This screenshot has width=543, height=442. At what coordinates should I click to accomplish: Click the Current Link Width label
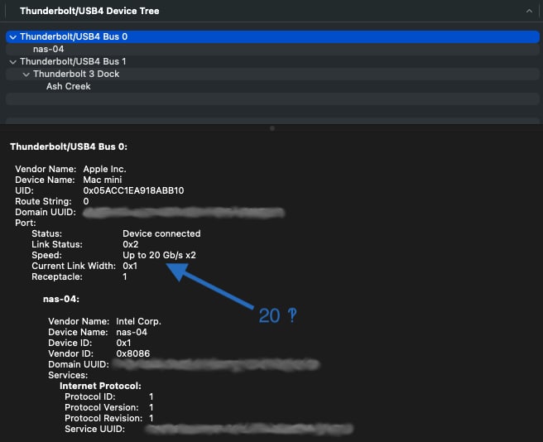(x=74, y=266)
